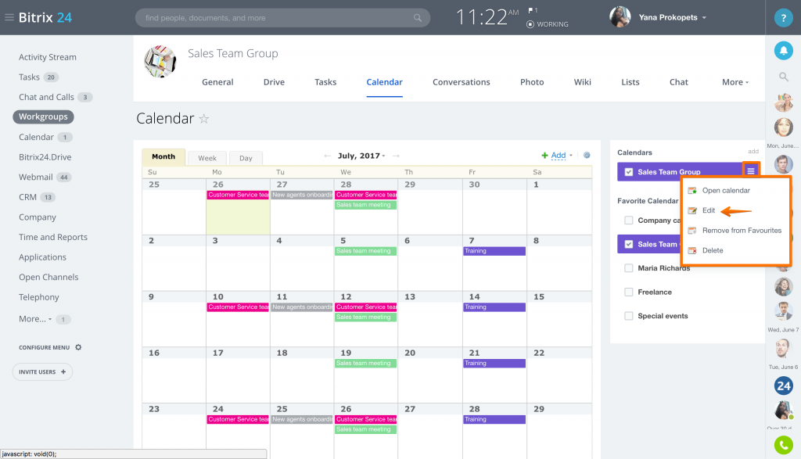Open notifications bell icon
The image size is (801, 459).
click(783, 51)
